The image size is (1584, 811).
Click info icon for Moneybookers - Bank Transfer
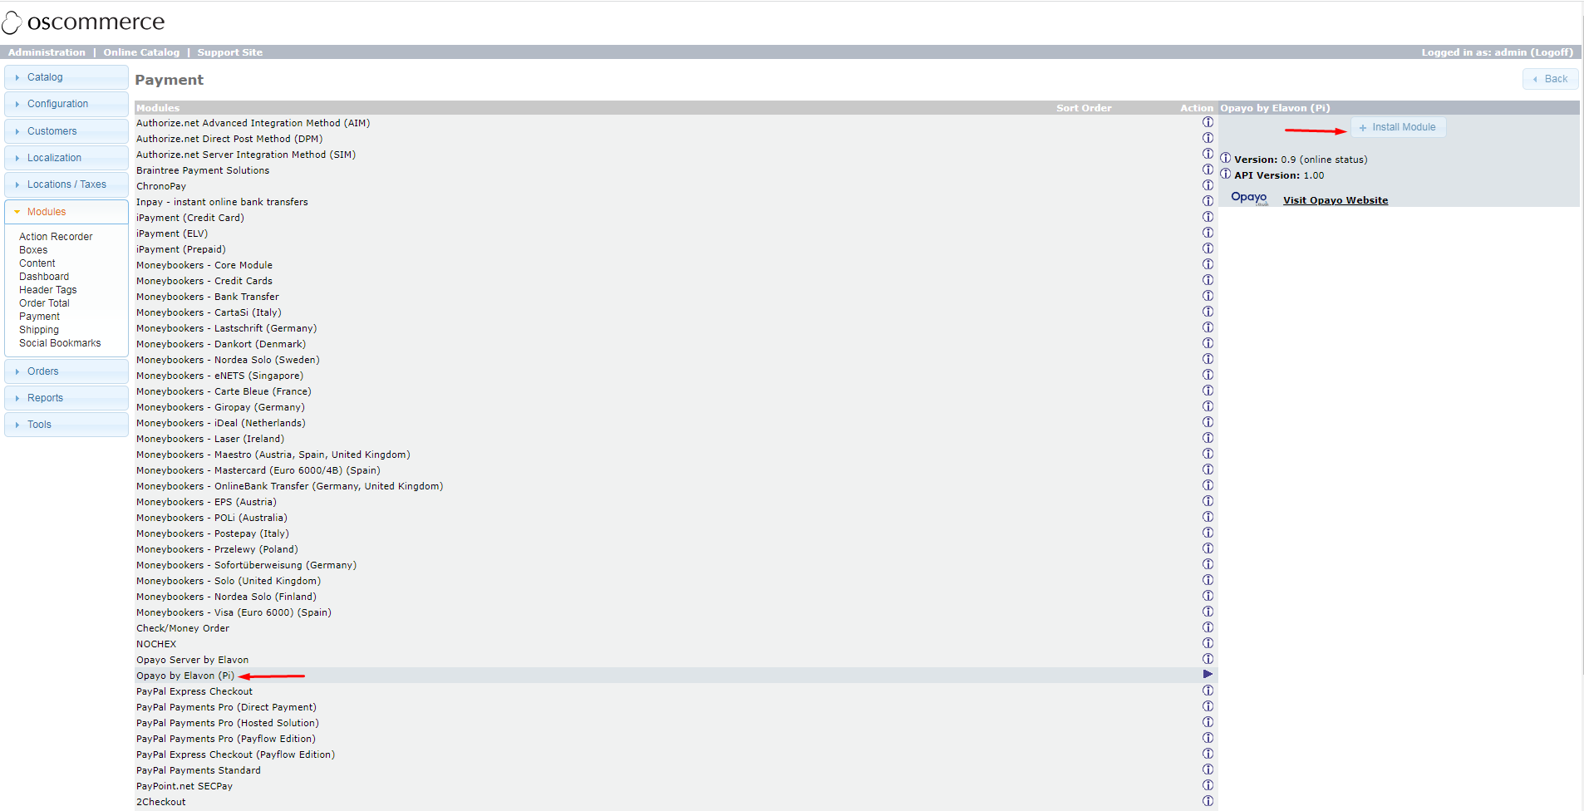[x=1208, y=296]
